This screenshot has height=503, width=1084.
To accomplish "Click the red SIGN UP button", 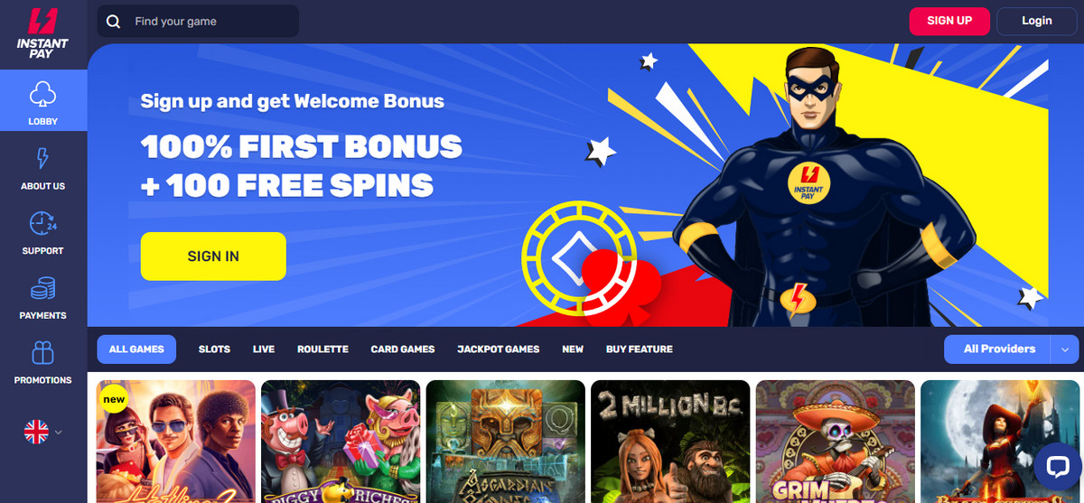I will tap(949, 21).
